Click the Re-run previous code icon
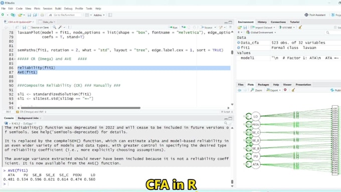The height and width of the screenshot is (192, 341). (x=184, y=28)
